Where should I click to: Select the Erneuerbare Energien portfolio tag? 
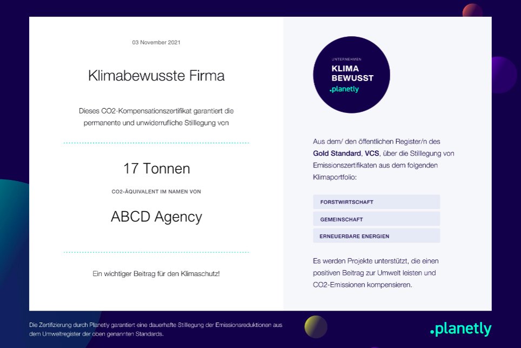coord(377,236)
